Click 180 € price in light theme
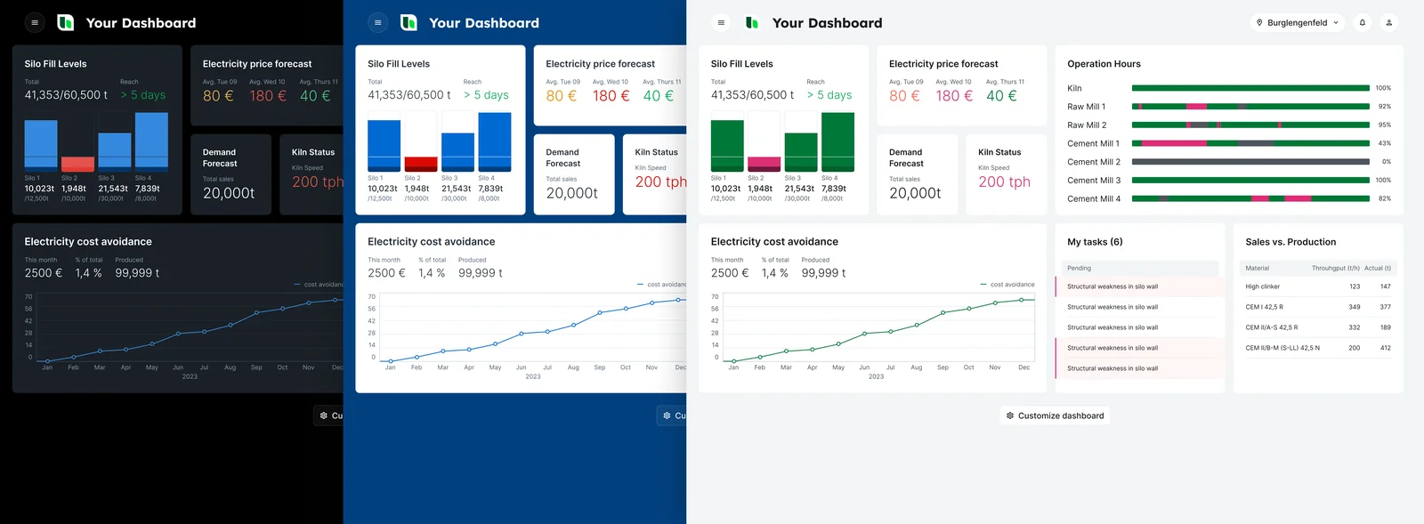Image resolution: width=1424 pixels, height=524 pixels. [x=954, y=95]
